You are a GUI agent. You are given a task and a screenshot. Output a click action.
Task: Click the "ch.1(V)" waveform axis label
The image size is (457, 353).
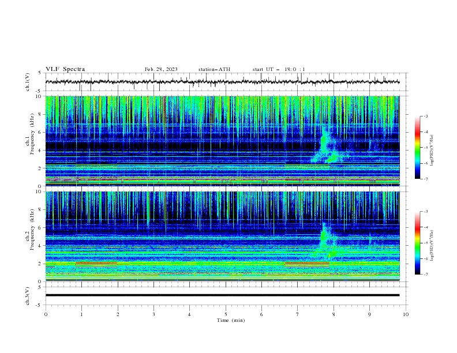pos(28,82)
